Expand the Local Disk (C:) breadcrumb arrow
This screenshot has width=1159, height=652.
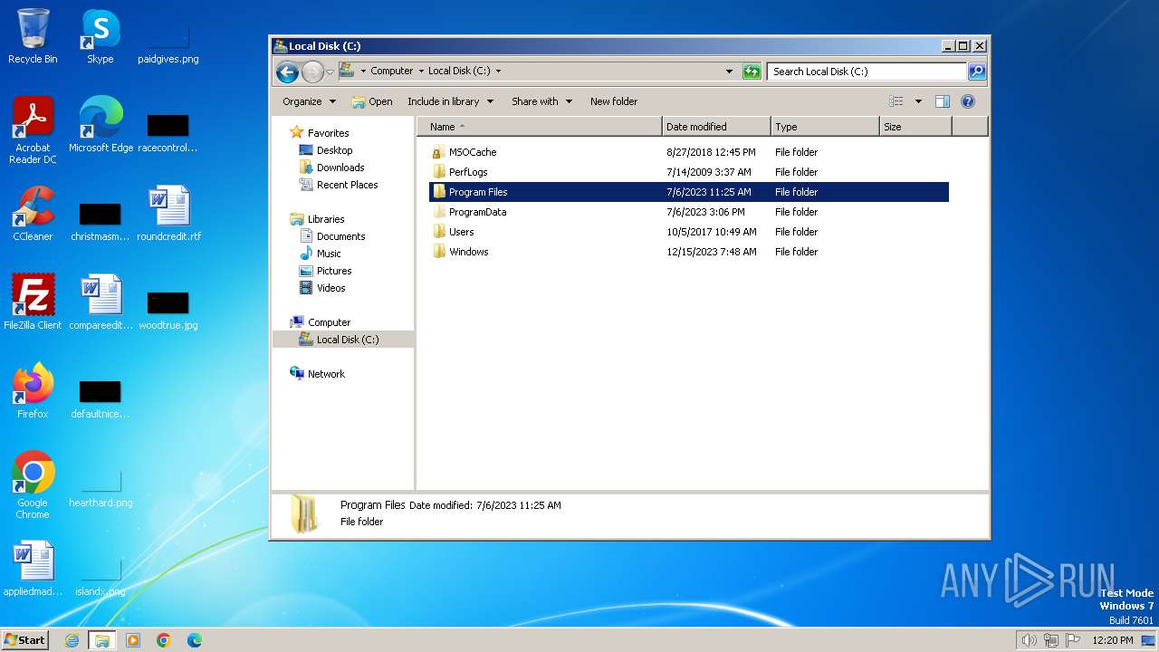pos(498,71)
